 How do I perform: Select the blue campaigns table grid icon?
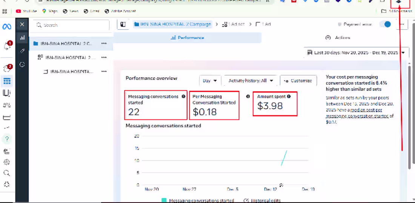click(7, 81)
